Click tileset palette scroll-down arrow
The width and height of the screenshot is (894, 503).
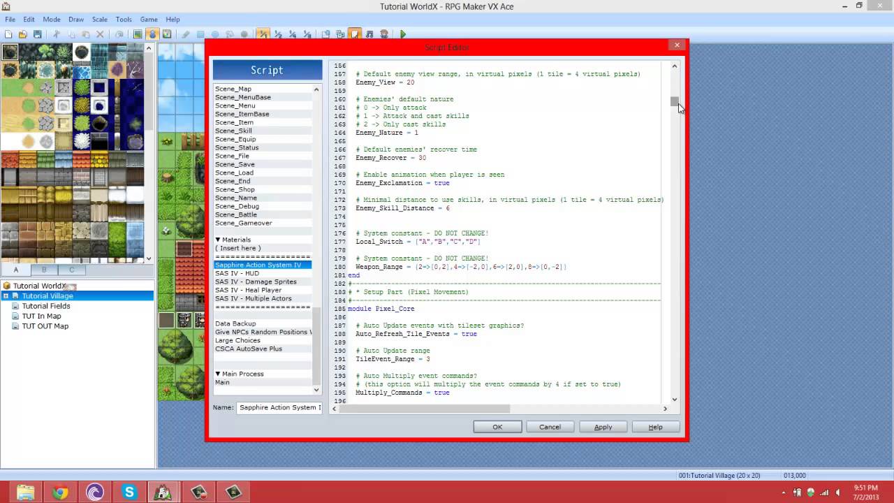click(149, 258)
